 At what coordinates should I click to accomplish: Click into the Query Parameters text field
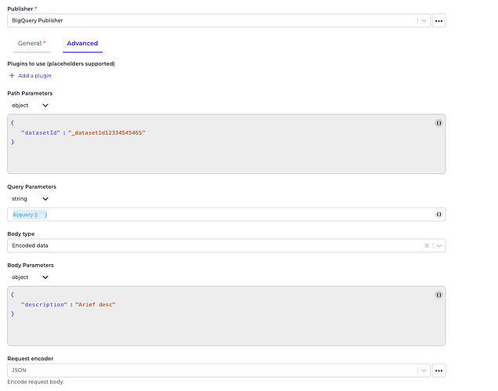click(219, 214)
